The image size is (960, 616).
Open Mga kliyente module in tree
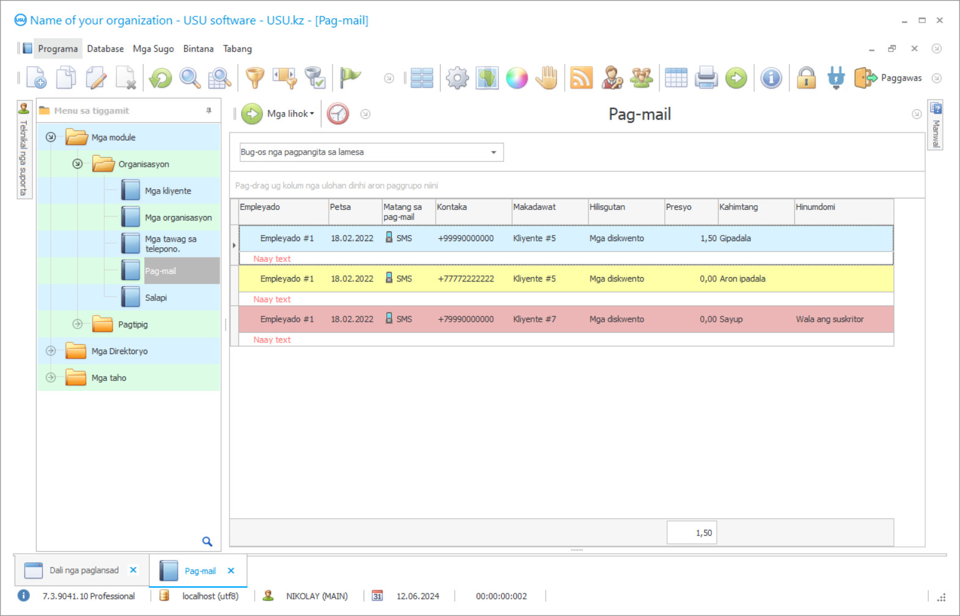[167, 190]
